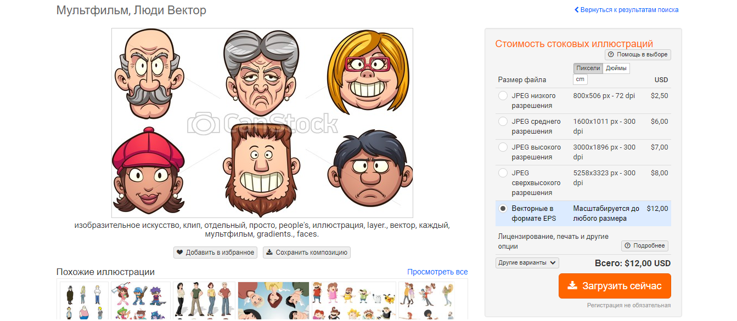Click the save icon on 'Сохранить композицию'

(271, 253)
